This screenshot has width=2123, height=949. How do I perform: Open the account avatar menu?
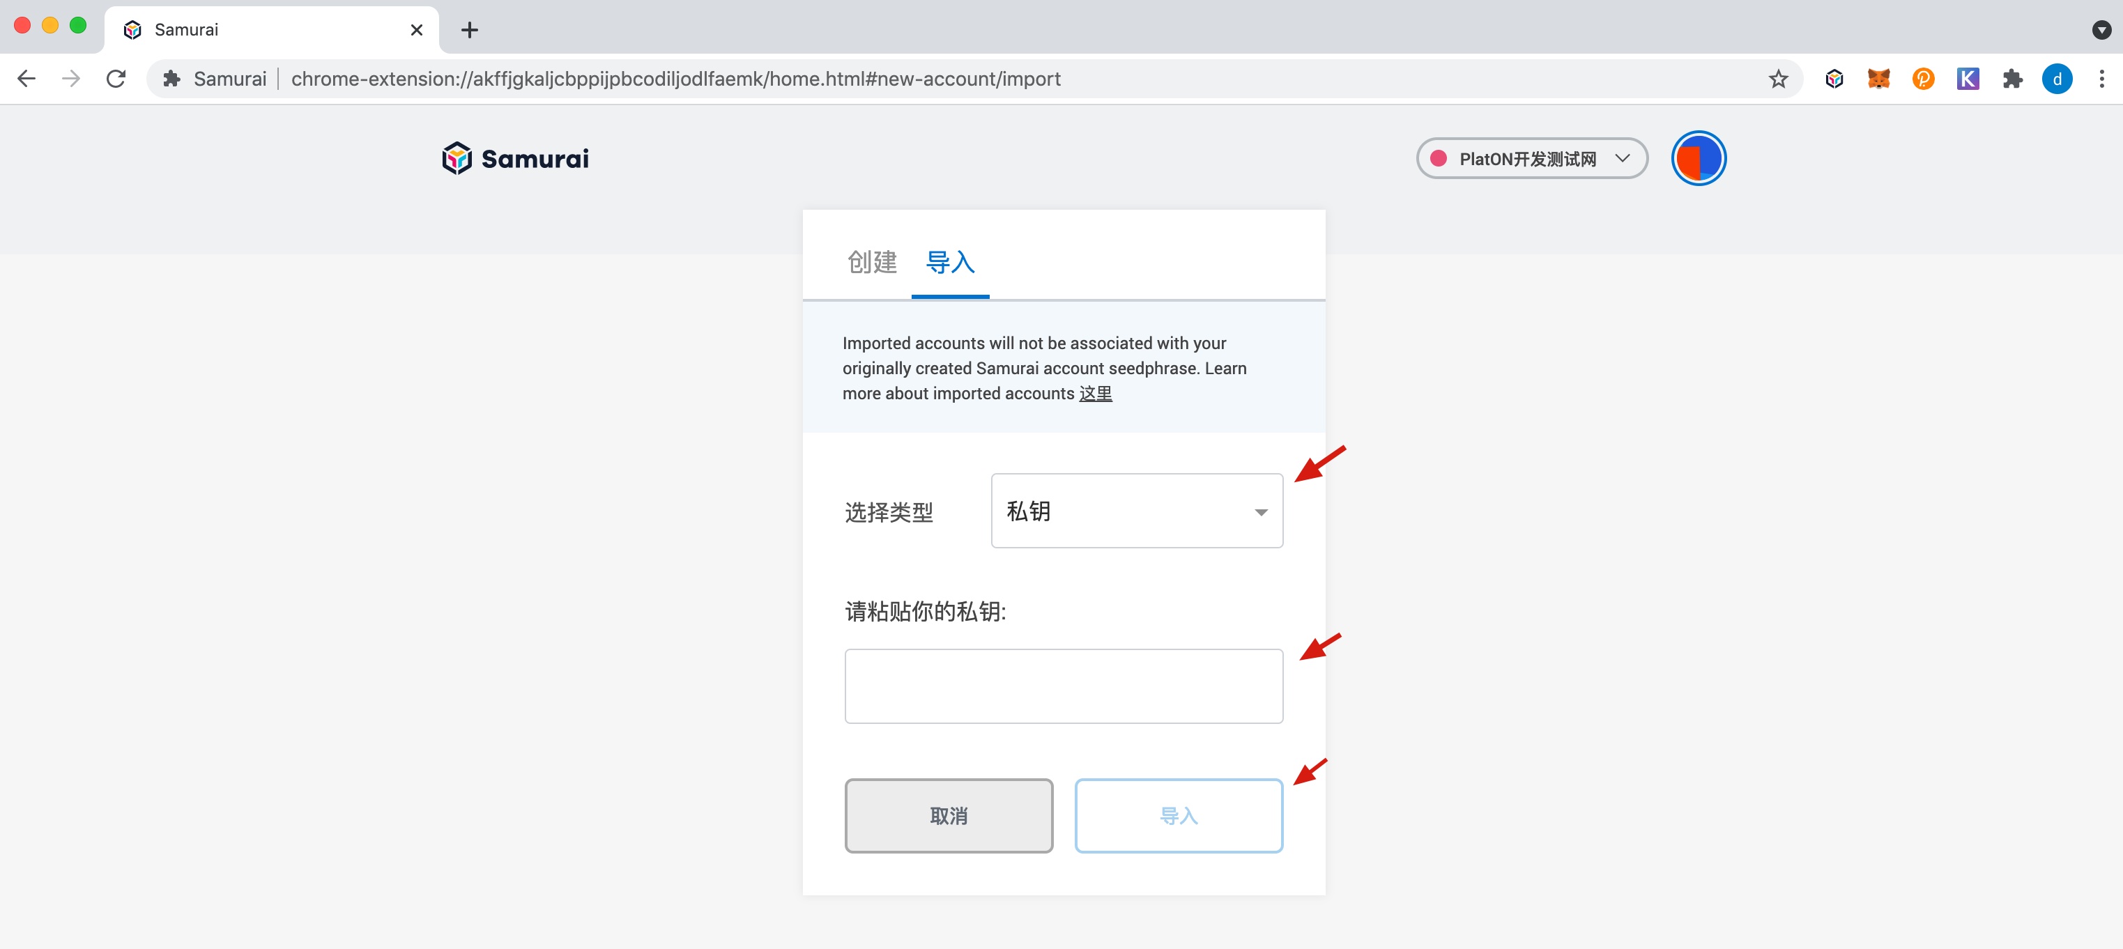1698,158
